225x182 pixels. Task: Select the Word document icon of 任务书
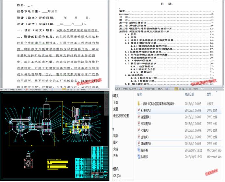pos(139,150)
